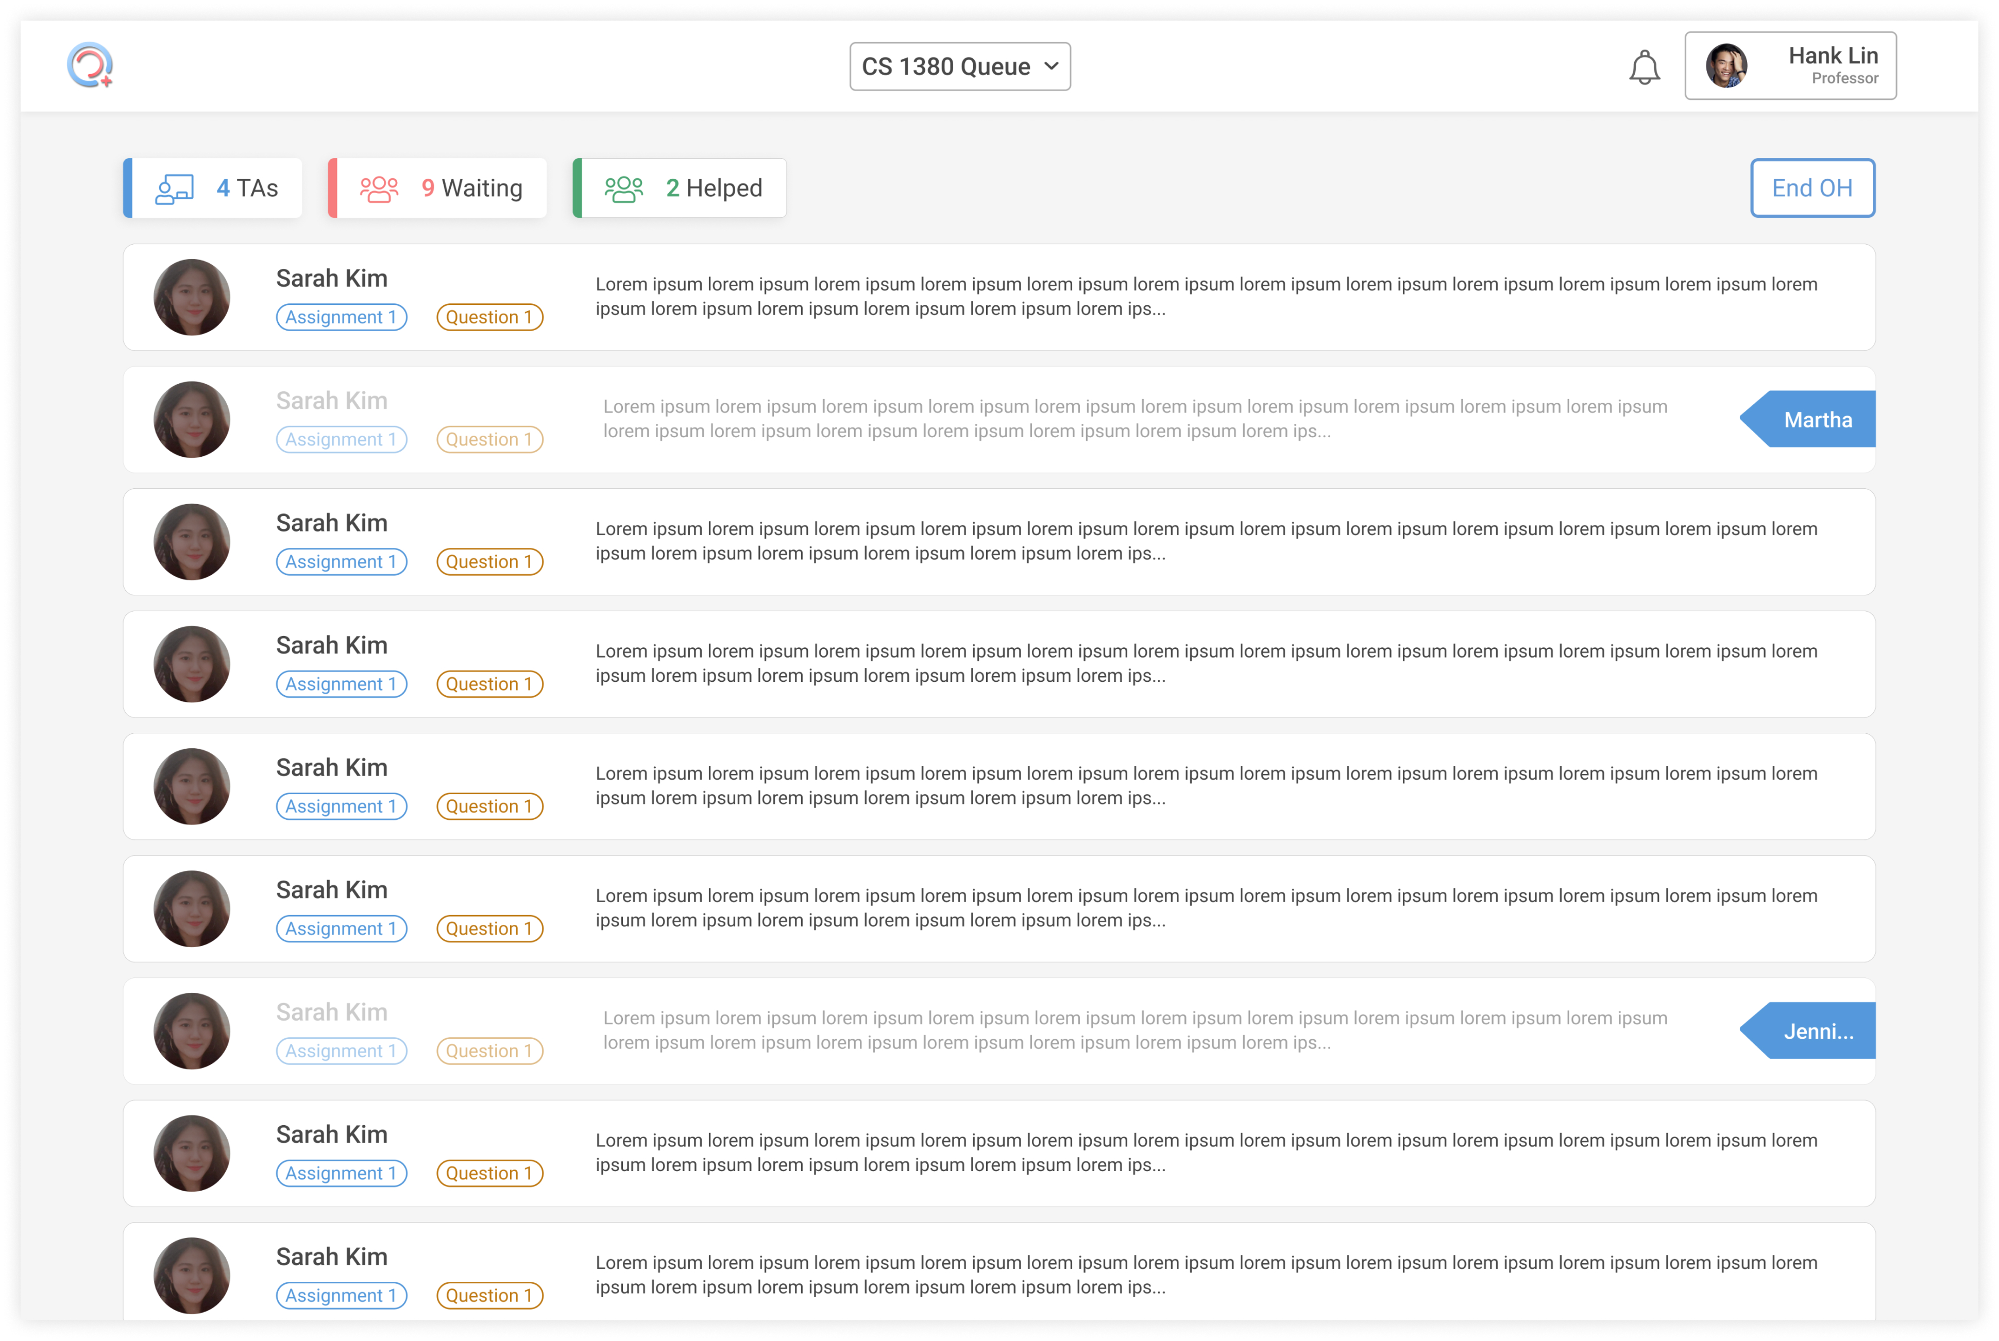Click Question 1 tag in Martha's row

pyautogui.click(x=489, y=440)
